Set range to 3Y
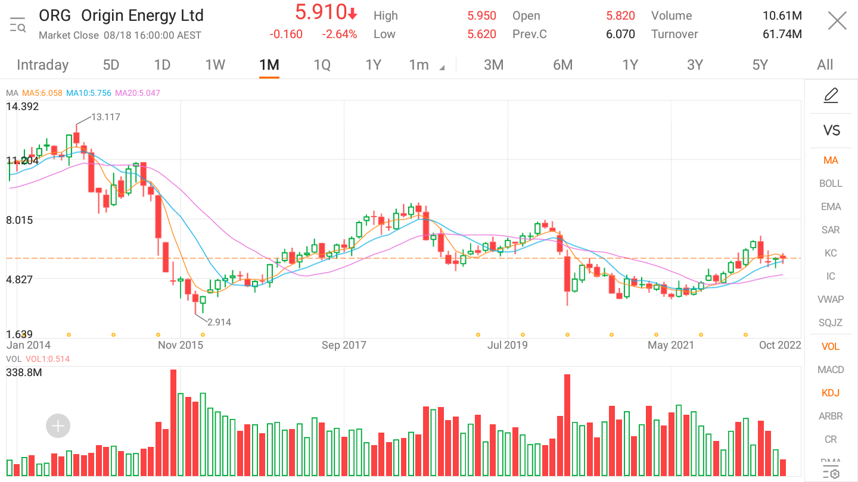Screen dimensions: 858x482 tap(695, 65)
